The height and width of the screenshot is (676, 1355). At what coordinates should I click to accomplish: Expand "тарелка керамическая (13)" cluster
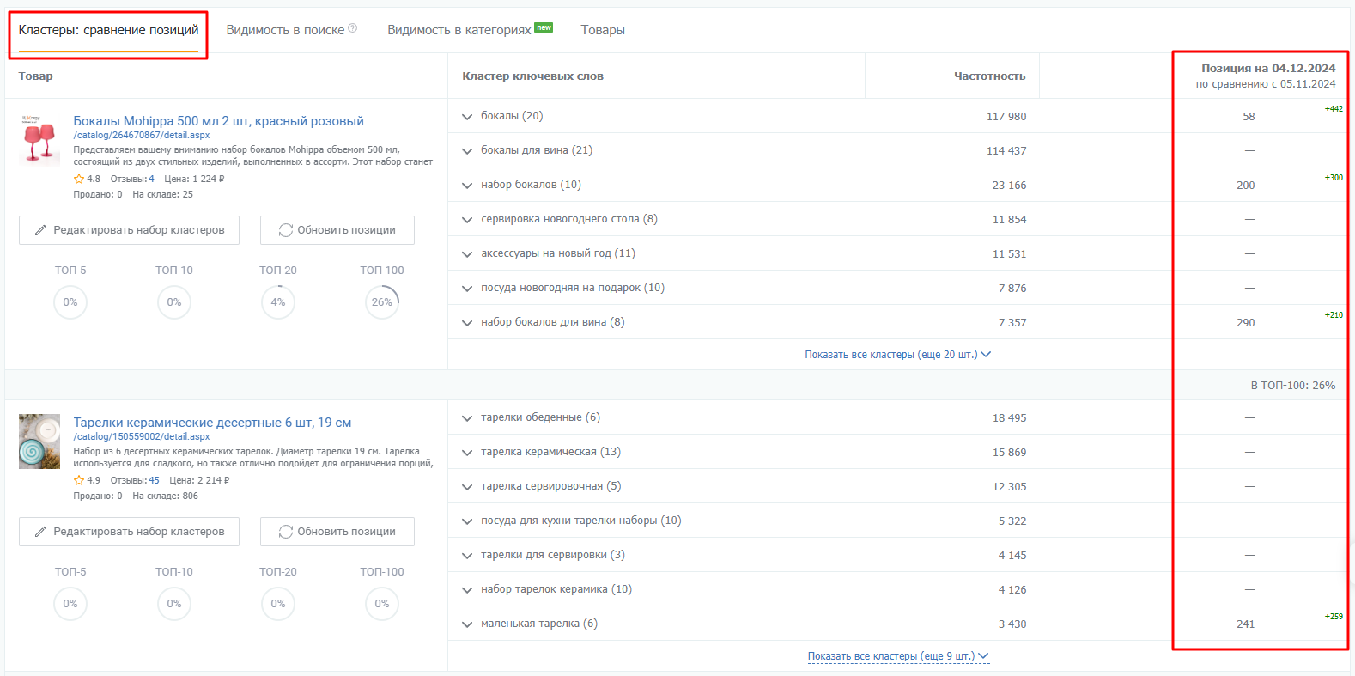click(x=467, y=453)
